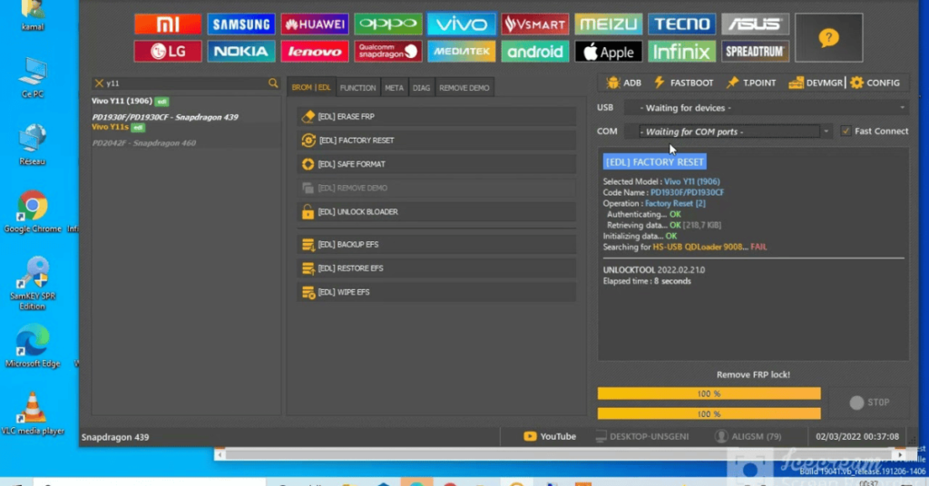Open VLC media player desktop shortcut

point(32,414)
